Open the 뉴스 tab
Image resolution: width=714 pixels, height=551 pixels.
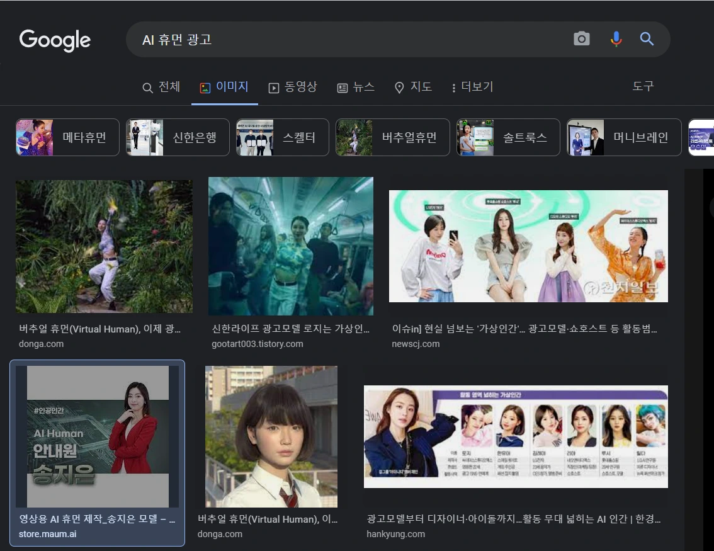tap(356, 86)
